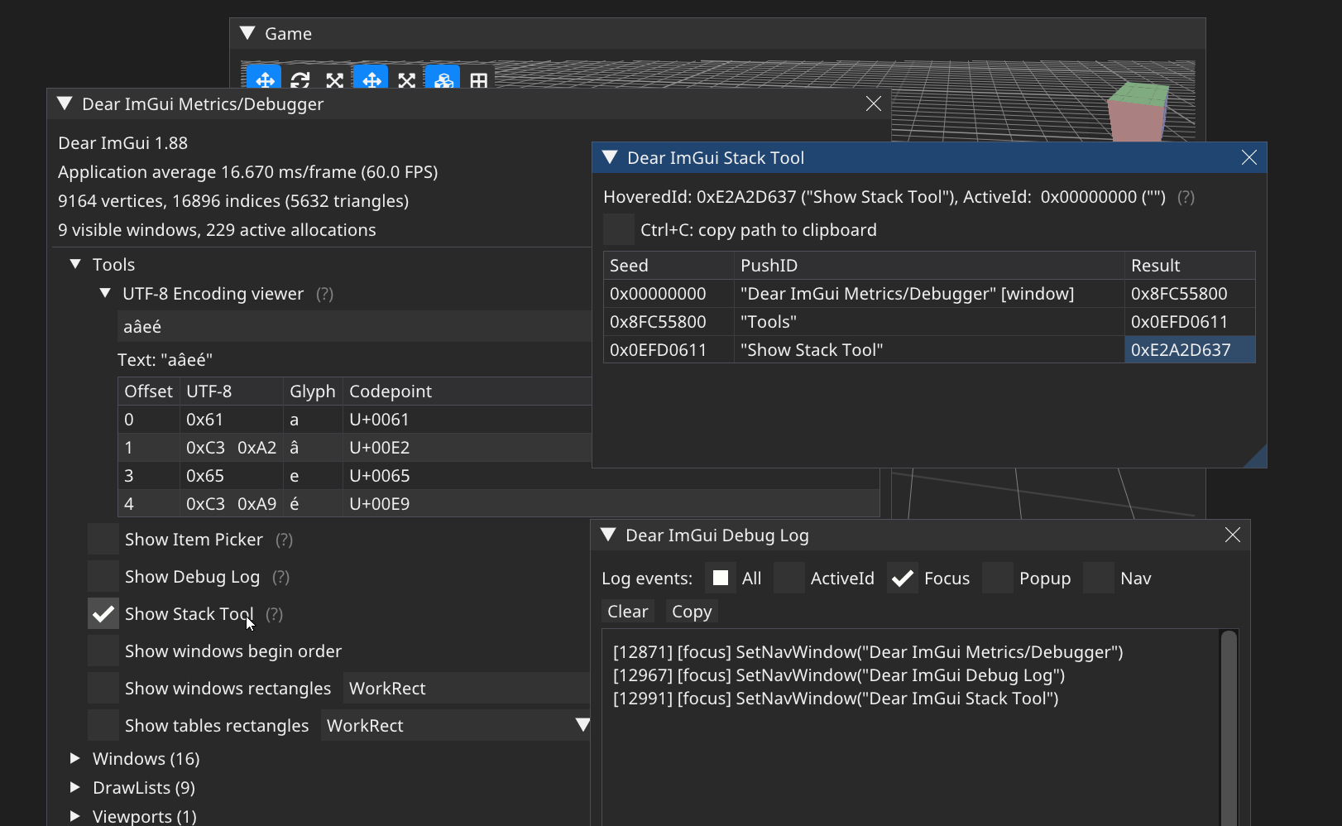Disable the Focus log events checkbox
The height and width of the screenshot is (826, 1342).
[903, 579]
